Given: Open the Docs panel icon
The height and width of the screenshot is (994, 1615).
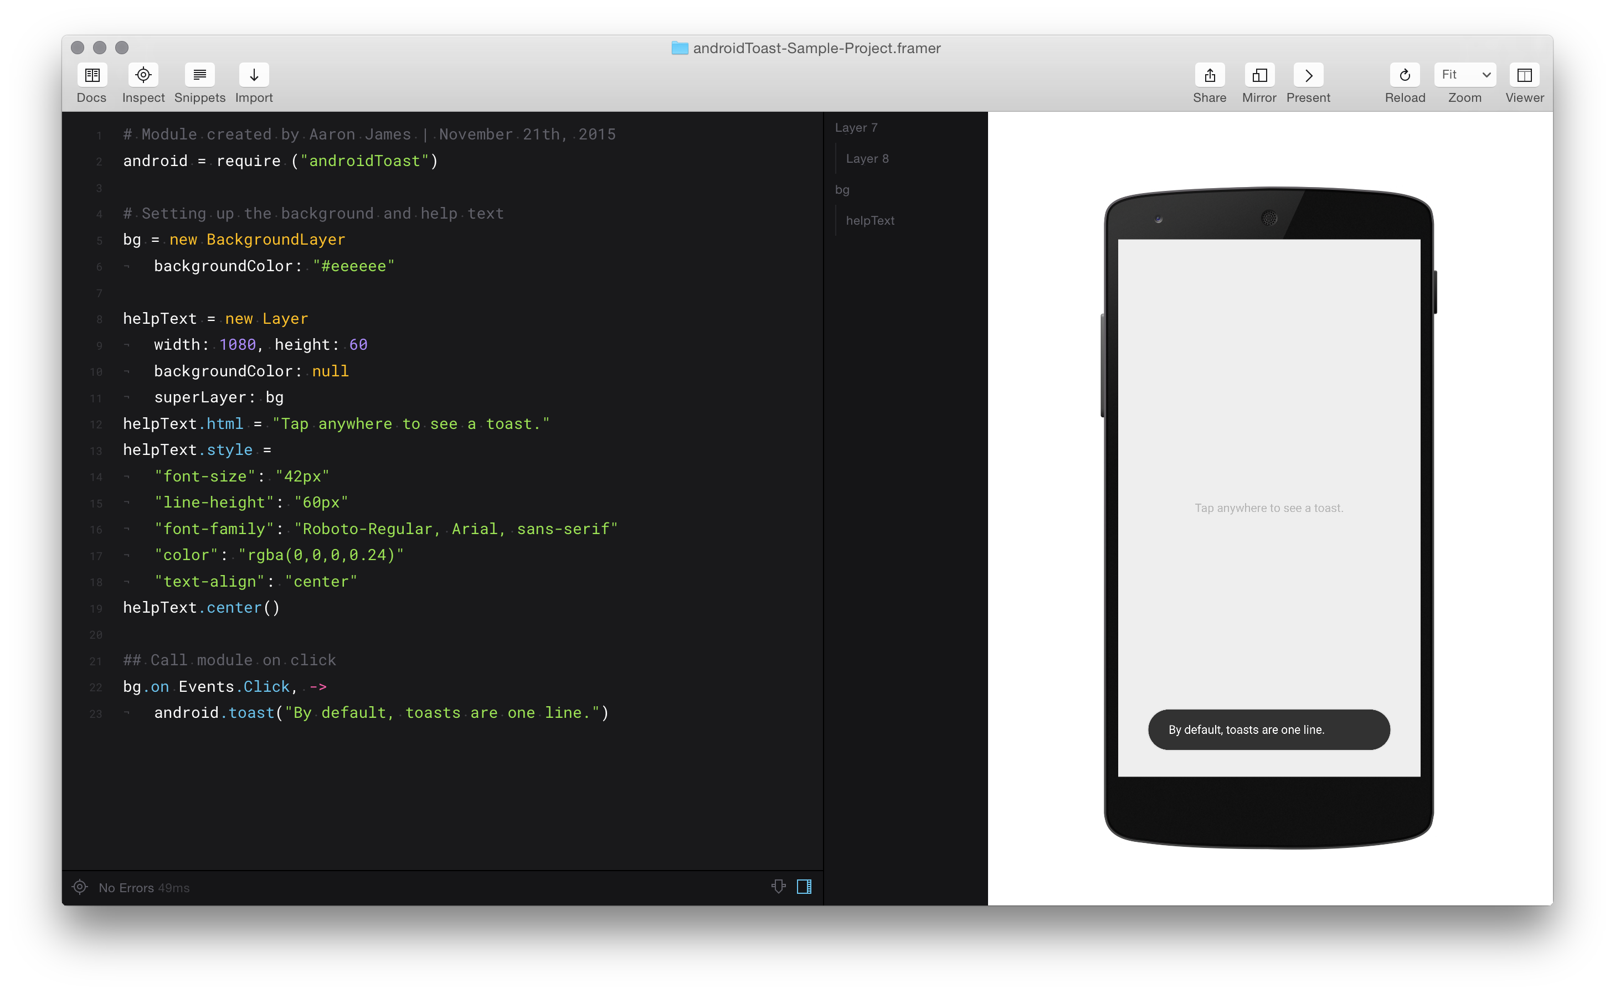Looking at the screenshot, I should coord(92,75).
